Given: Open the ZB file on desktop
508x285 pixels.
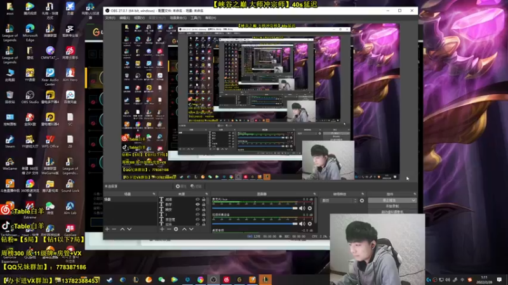Looking at the screenshot, I should 70,141.
